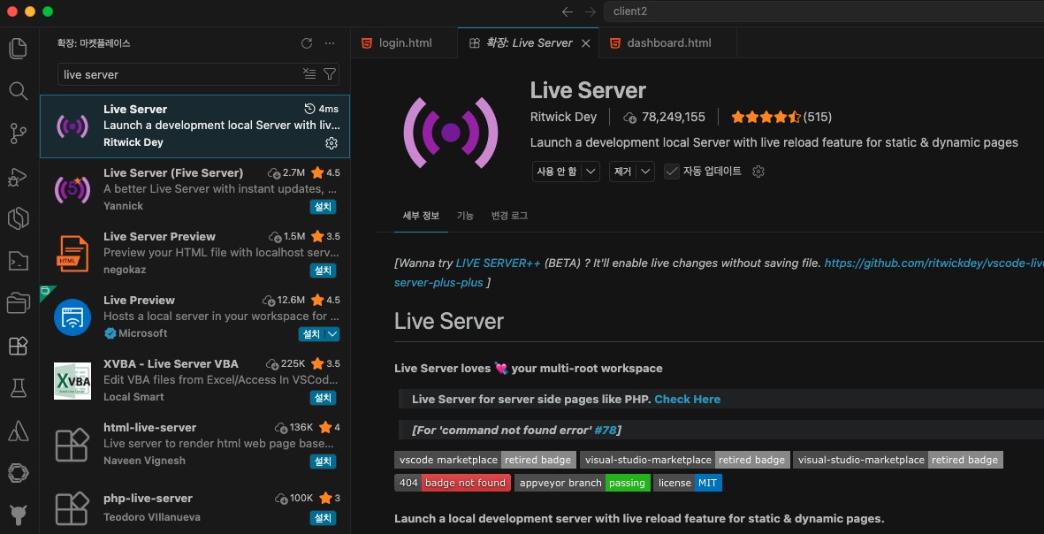
Task: Install XVBA - Live Server VBA
Action: [323, 398]
